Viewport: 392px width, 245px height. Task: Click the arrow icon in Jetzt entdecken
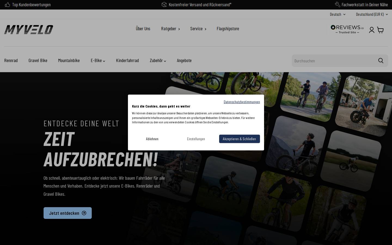click(x=84, y=213)
